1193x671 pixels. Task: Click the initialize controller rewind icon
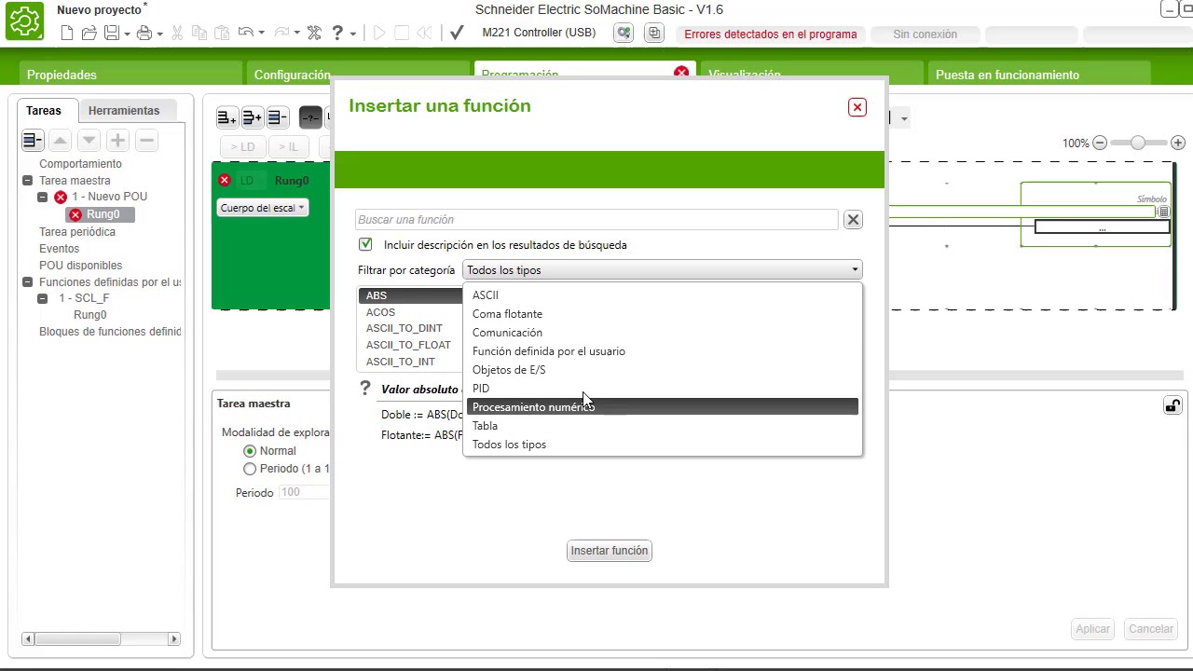click(424, 34)
